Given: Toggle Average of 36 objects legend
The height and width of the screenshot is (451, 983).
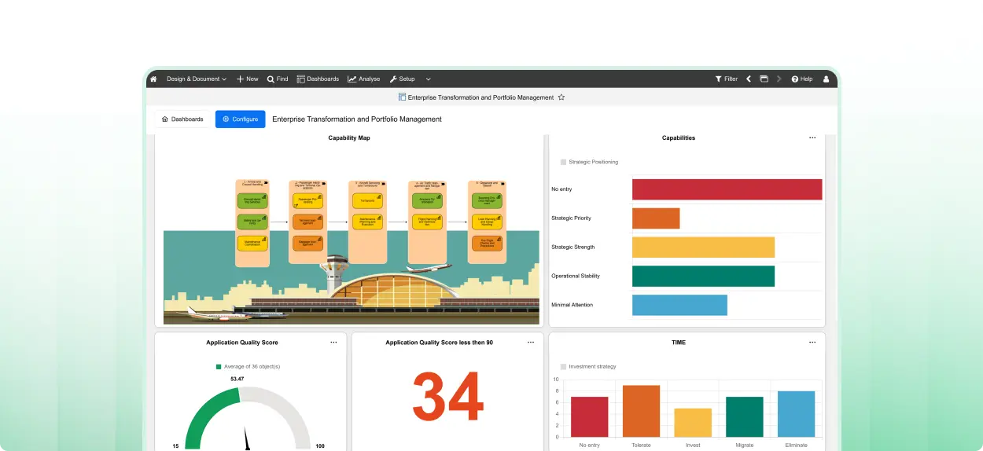Looking at the screenshot, I should pyautogui.click(x=219, y=366).
